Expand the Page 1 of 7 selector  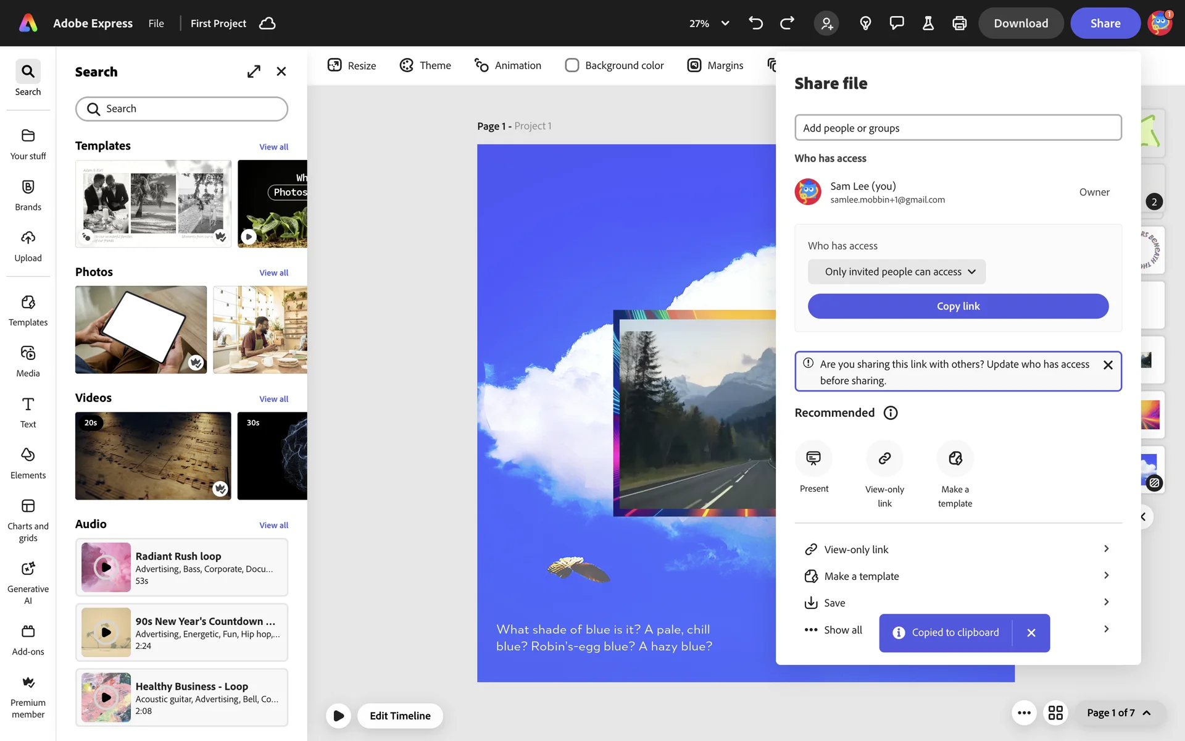[1118, 713]
